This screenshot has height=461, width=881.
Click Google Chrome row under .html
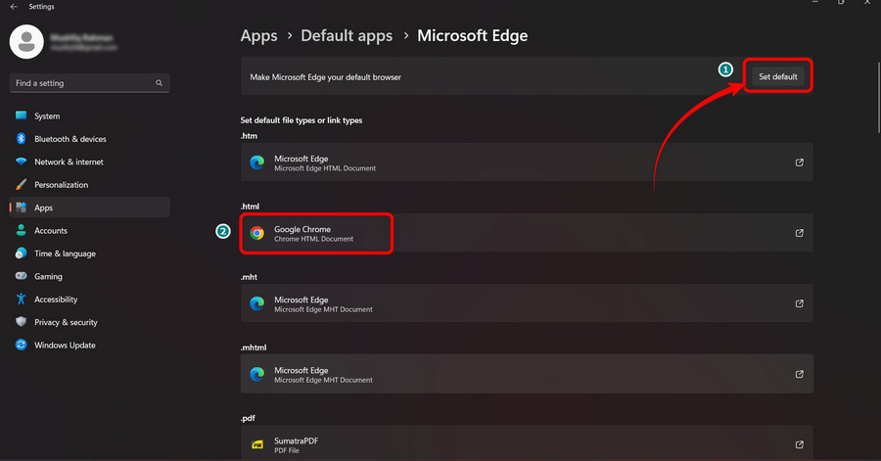coord(527,233)
